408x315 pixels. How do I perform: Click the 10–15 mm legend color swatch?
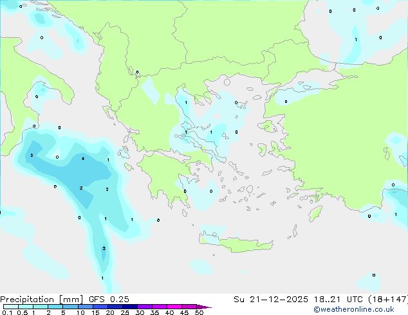tap(86, 307)
